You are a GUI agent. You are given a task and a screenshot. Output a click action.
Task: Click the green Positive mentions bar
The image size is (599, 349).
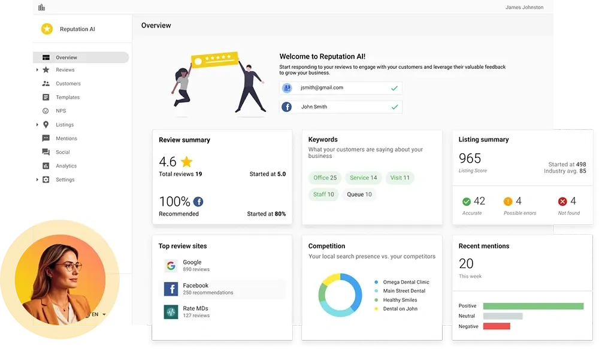pos(533,306)
